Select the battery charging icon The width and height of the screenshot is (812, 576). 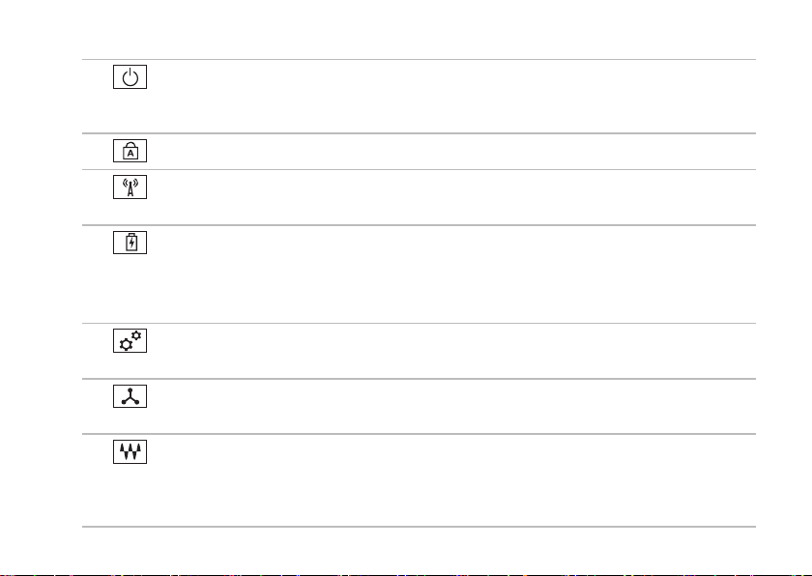coord(130,243)
